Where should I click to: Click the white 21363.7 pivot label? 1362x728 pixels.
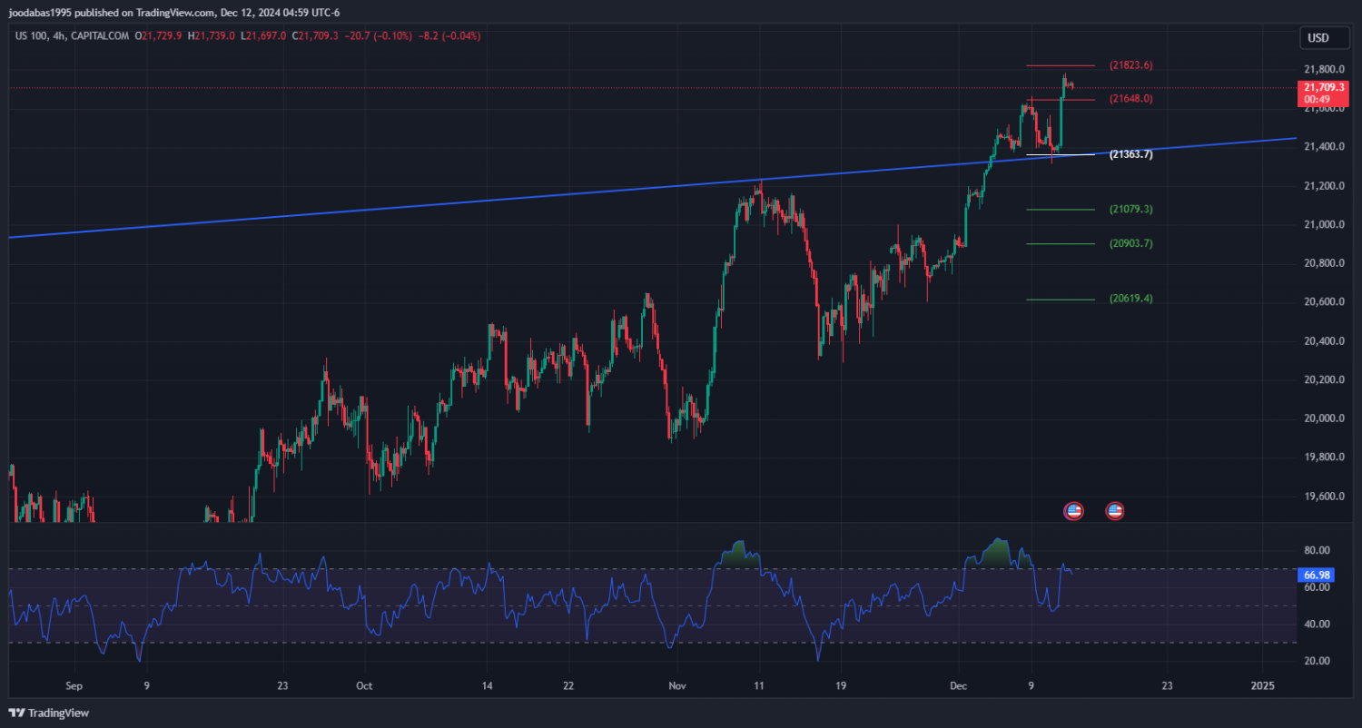pyautogui.click(x=1130, y=154)
